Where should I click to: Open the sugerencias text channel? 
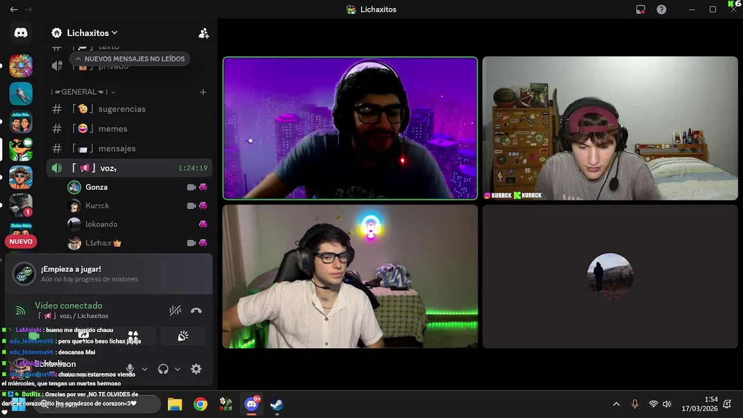129,109
